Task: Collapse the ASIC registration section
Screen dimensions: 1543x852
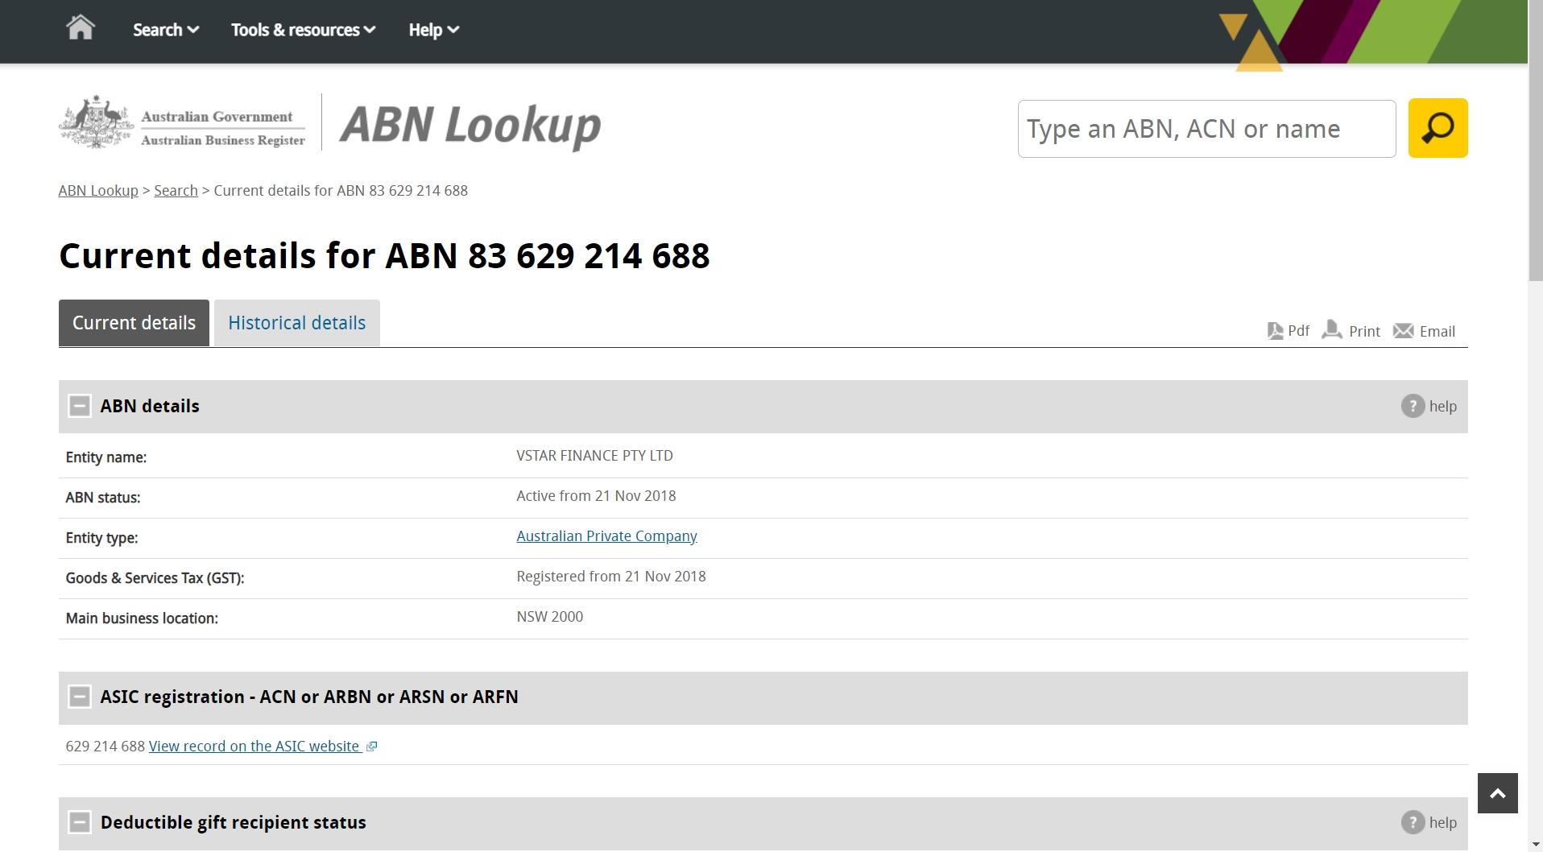Action: pyautogui.click(x=80, y=697)
